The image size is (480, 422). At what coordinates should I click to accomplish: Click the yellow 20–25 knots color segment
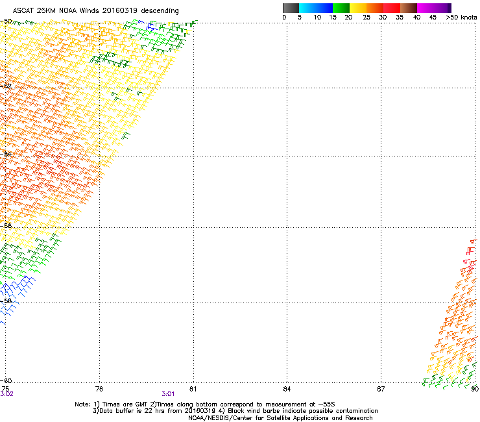[x=358, y=8]
